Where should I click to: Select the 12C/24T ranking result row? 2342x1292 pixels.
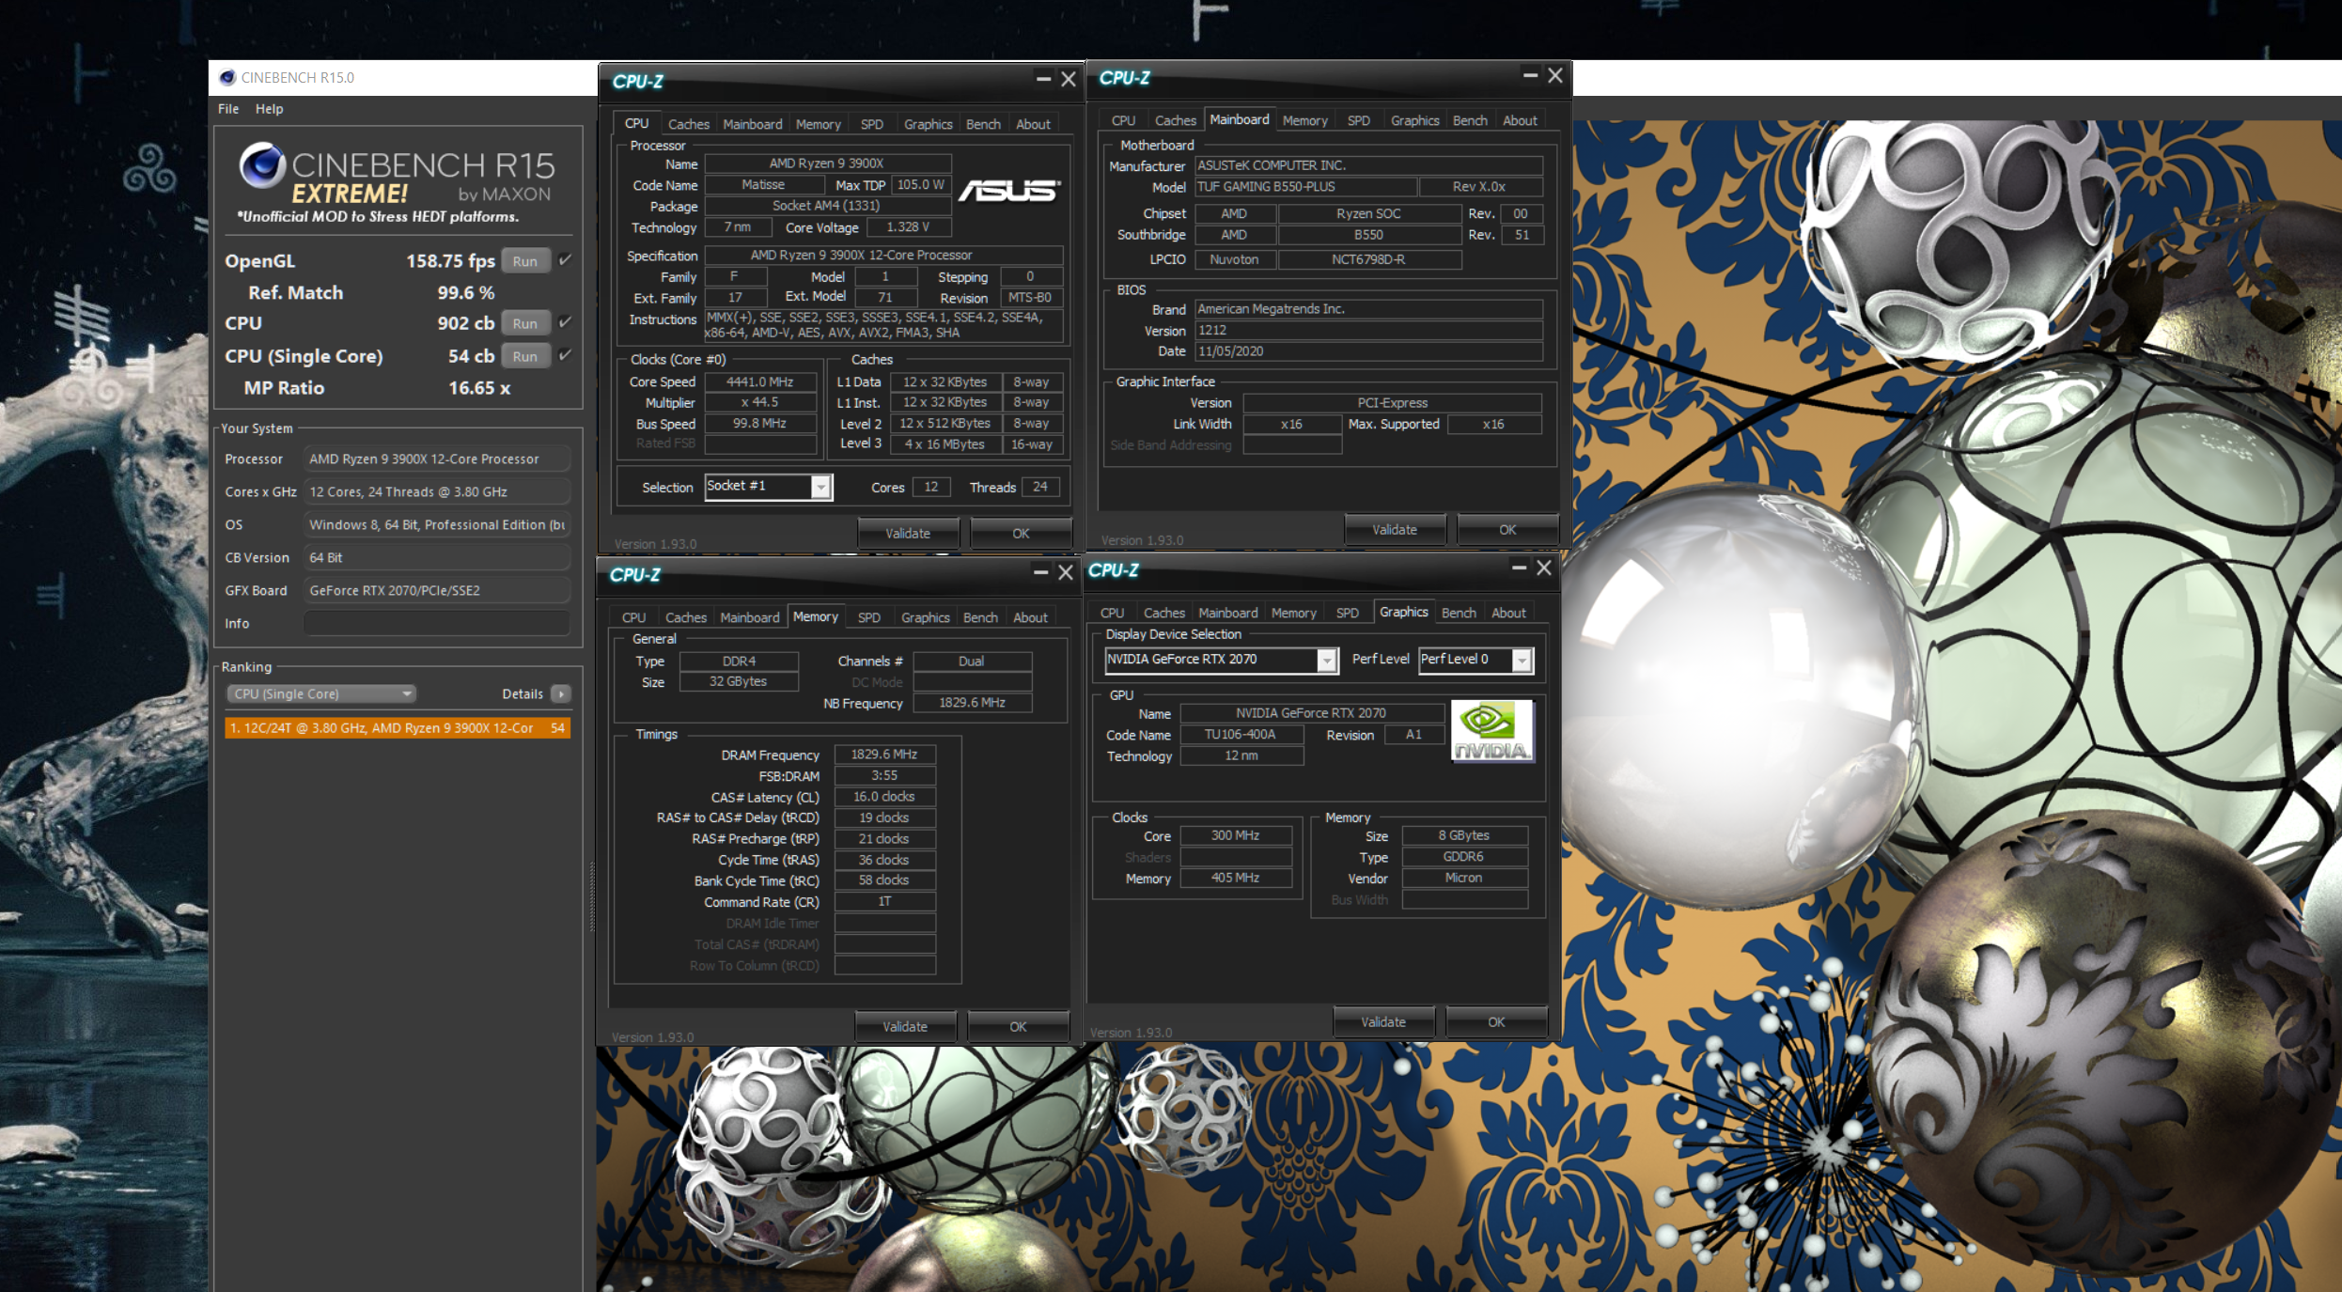pos(398,727)
